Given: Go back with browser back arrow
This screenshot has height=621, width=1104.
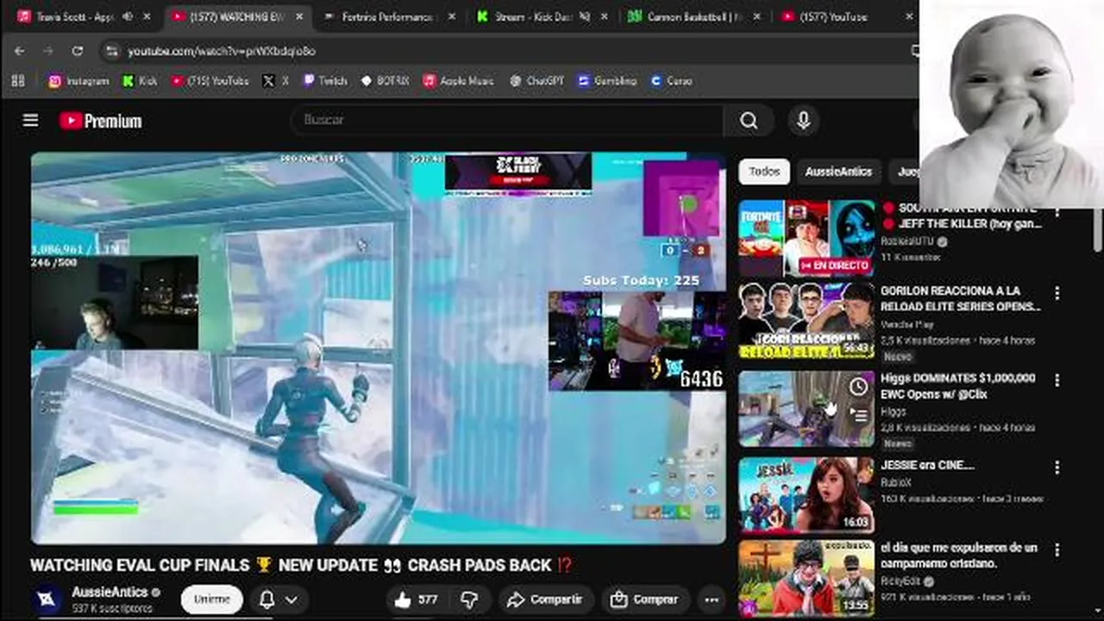Looking at the screenshot, I should coord(20,51).
